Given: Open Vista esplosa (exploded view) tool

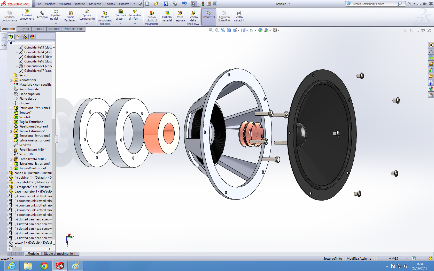Looking at the screenshot, I should coord(180,17).
